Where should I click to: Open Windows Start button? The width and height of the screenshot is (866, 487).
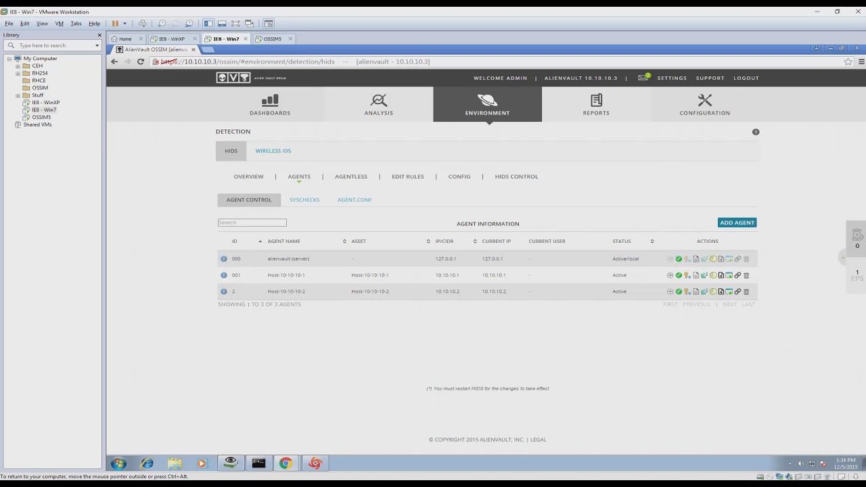[x=118, y=463]
